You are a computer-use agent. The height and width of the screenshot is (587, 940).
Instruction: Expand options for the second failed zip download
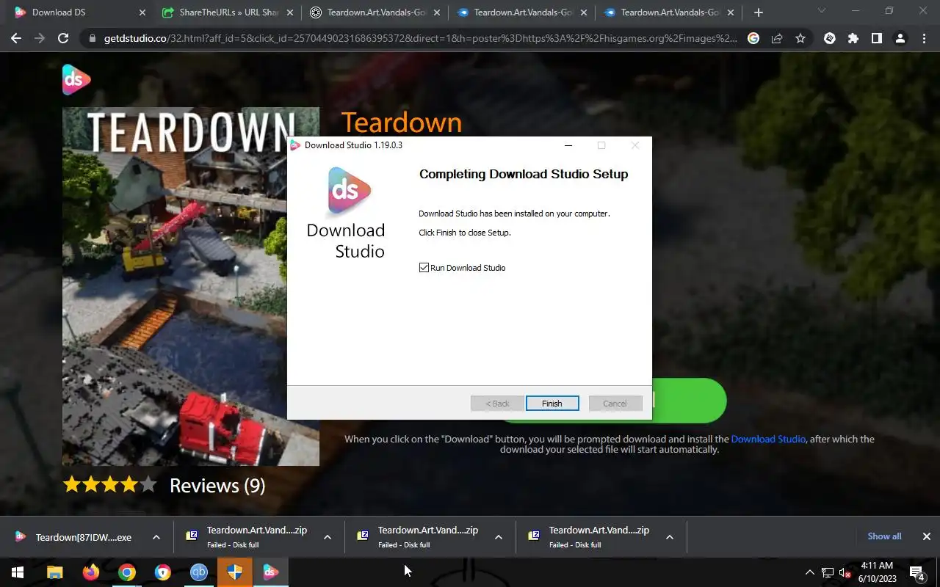tap(499, 537)
